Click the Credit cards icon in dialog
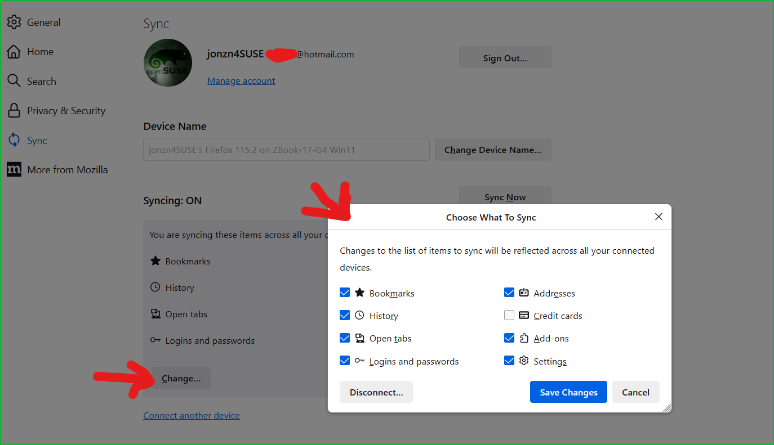Viewport: 774px width, 445px height. [x=524, y=316]
